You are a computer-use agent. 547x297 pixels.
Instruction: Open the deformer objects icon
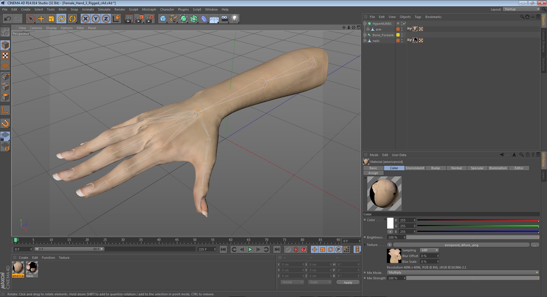coord(204,19)
